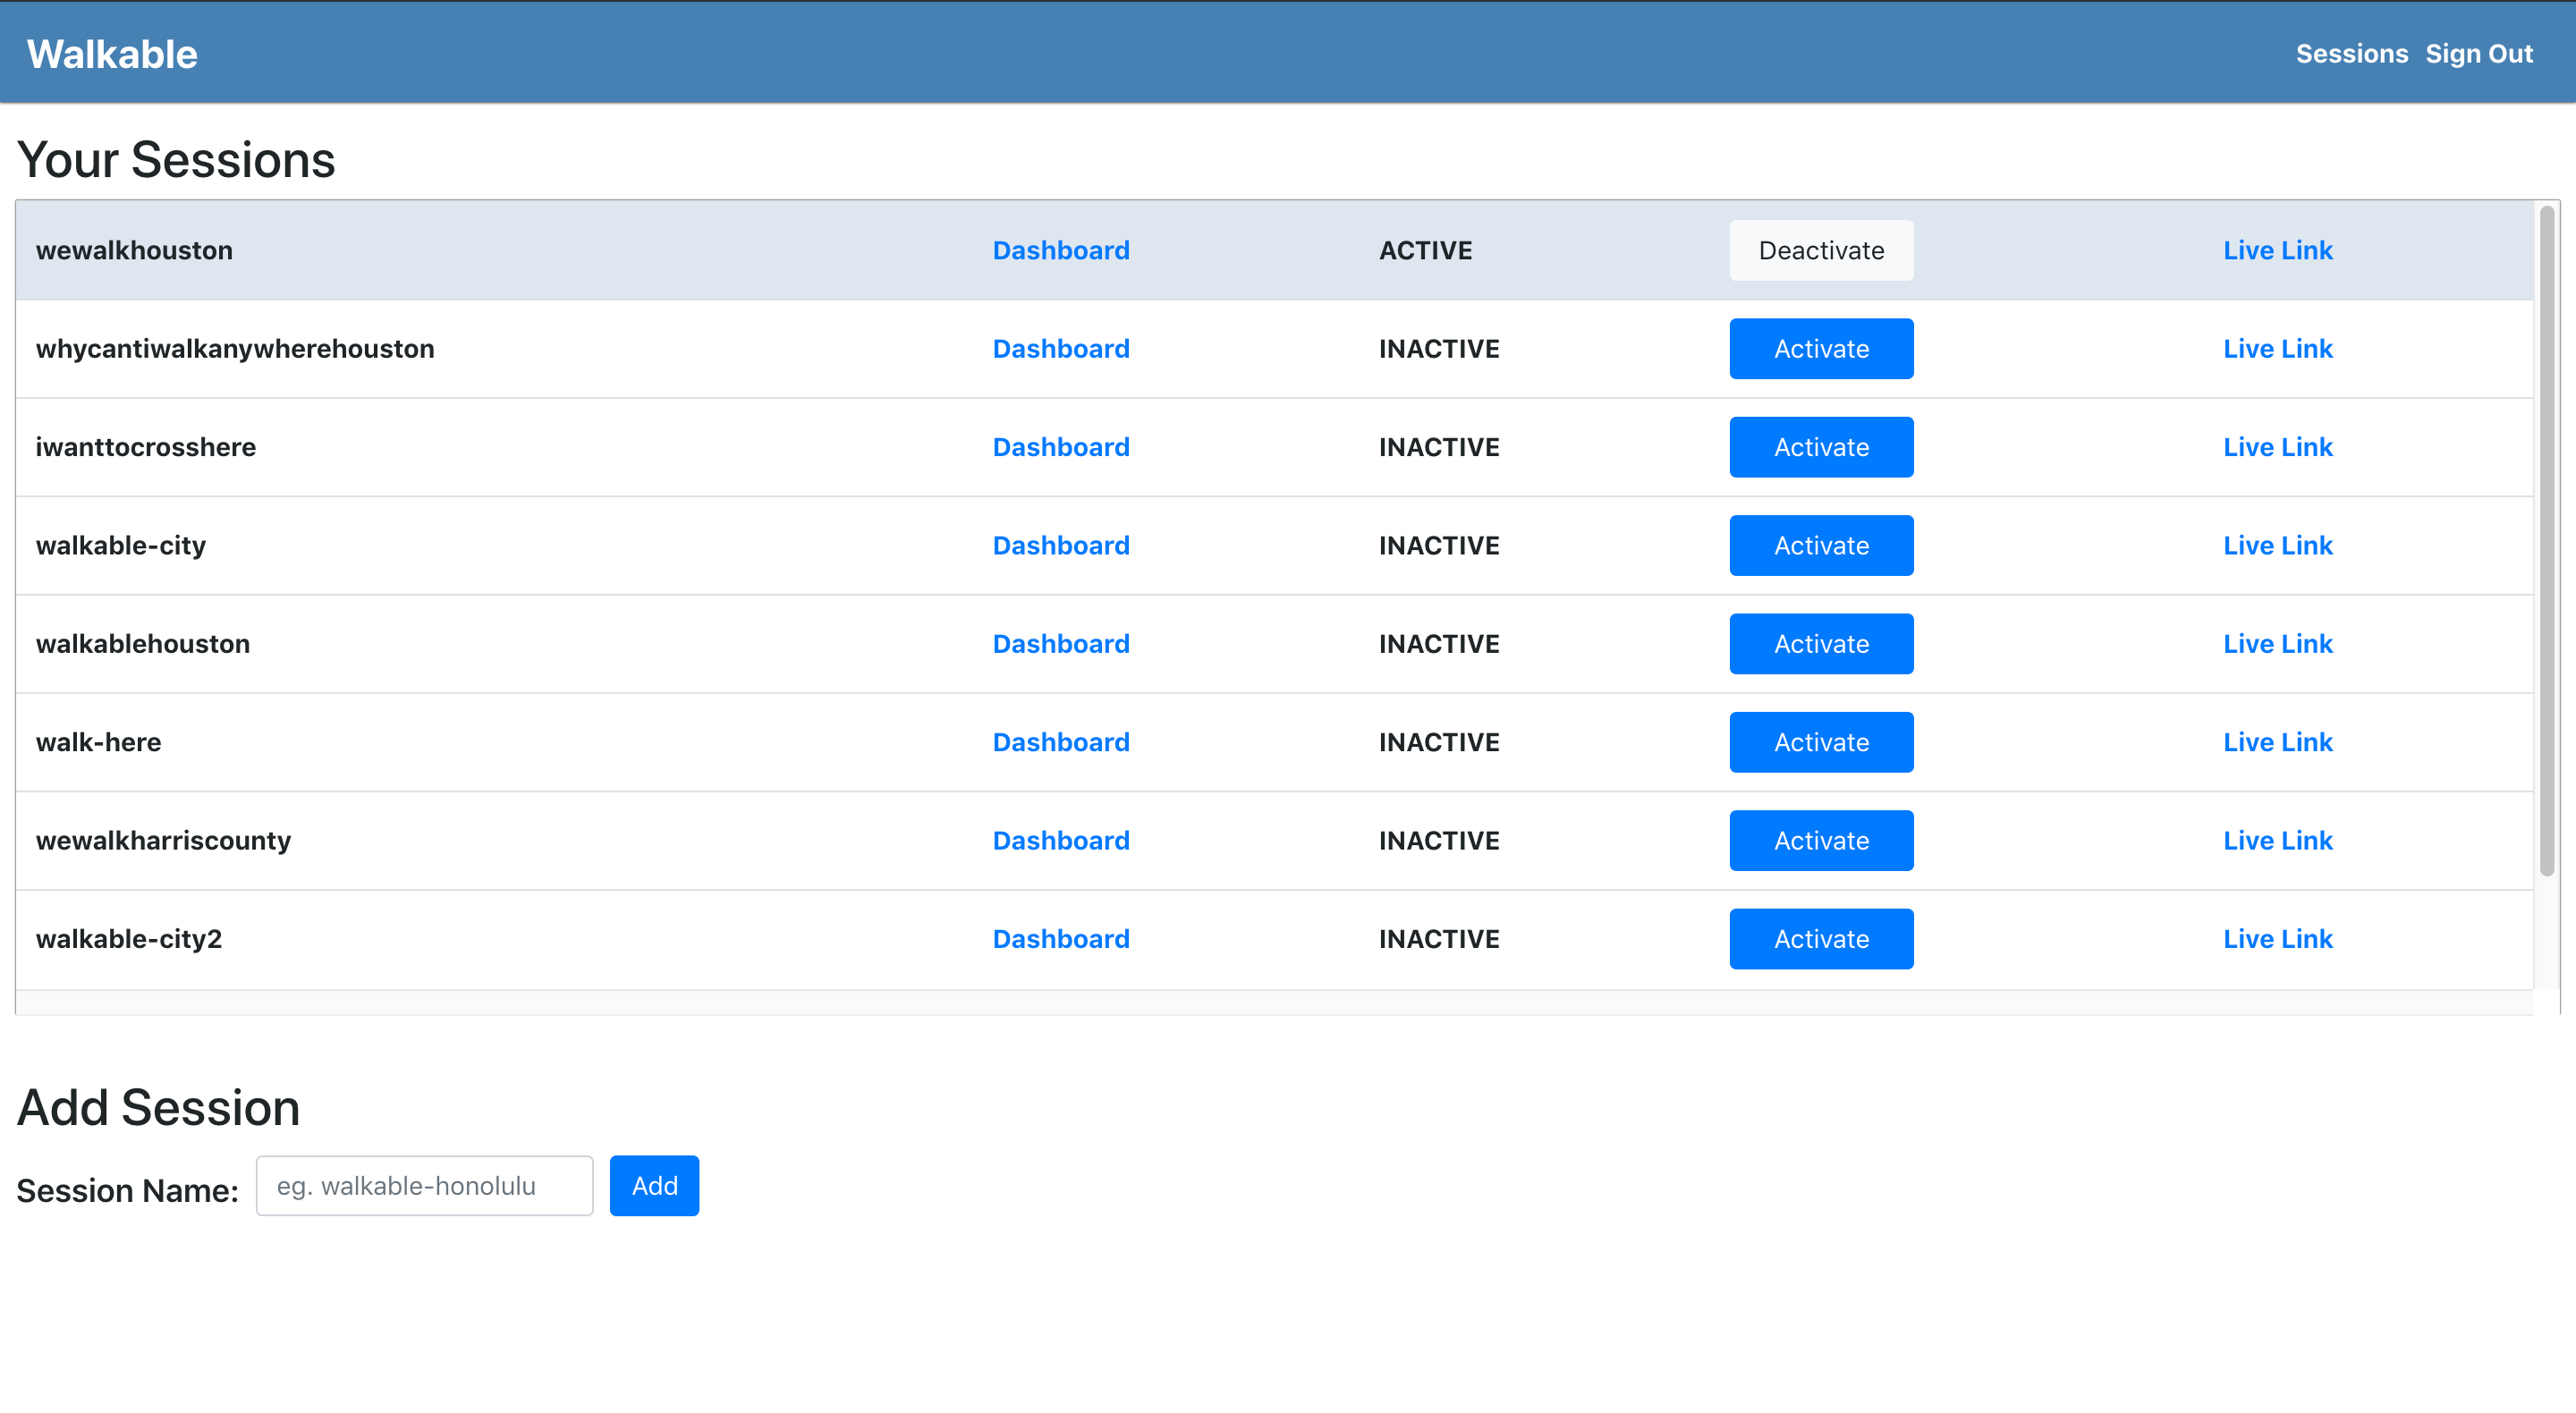Activate the walkable-city2 session
The height and width of the screenshot is (1413, 2576).
[x=1820, y=939]
